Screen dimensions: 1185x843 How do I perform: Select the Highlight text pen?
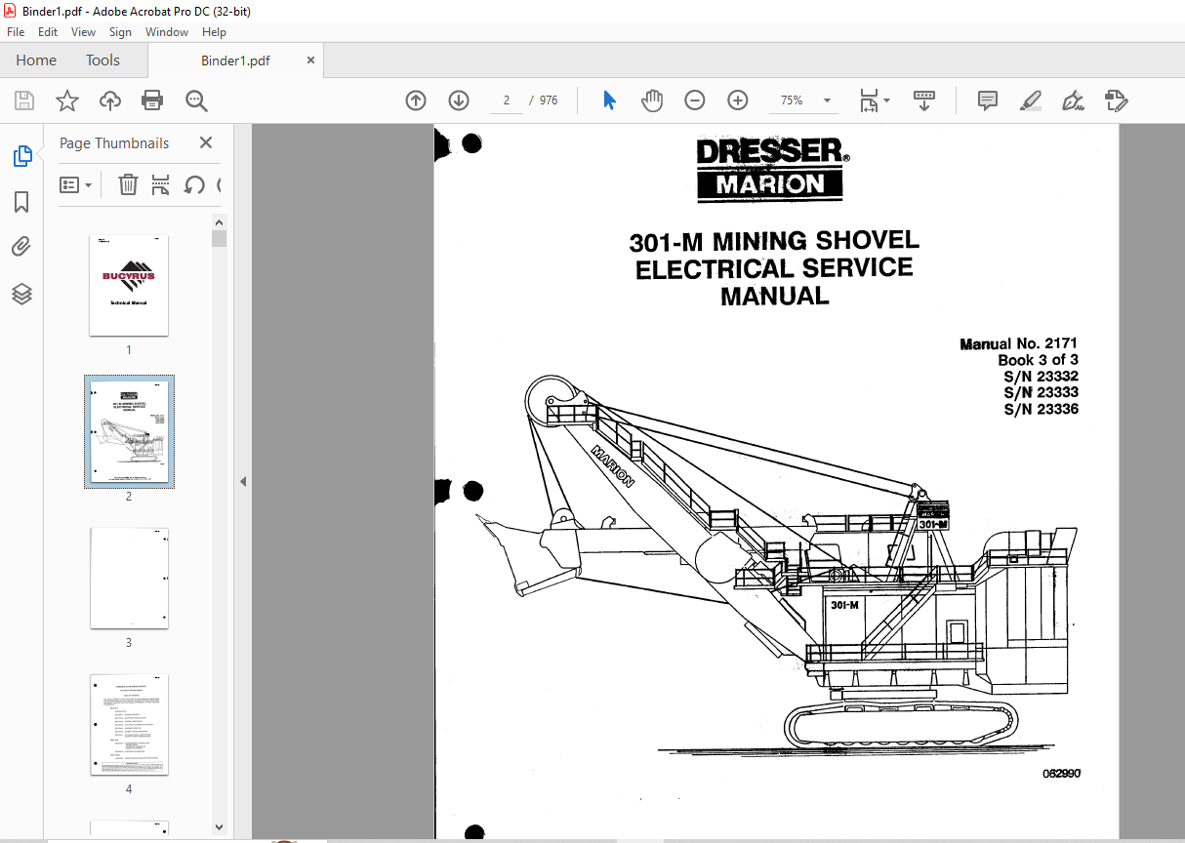tap(1030, 100)
